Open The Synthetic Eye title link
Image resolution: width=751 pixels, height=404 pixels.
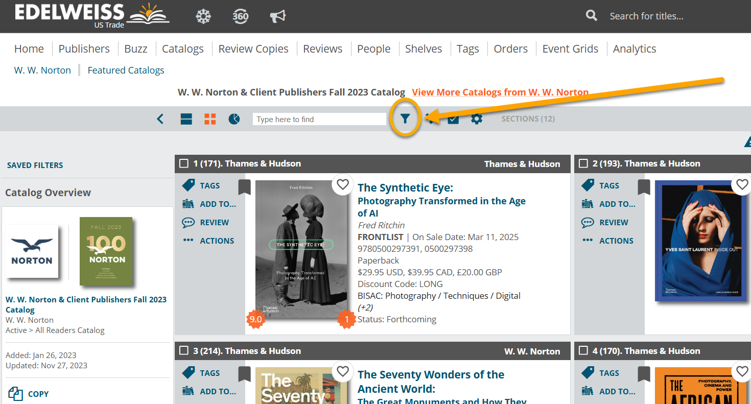[405, 188]
